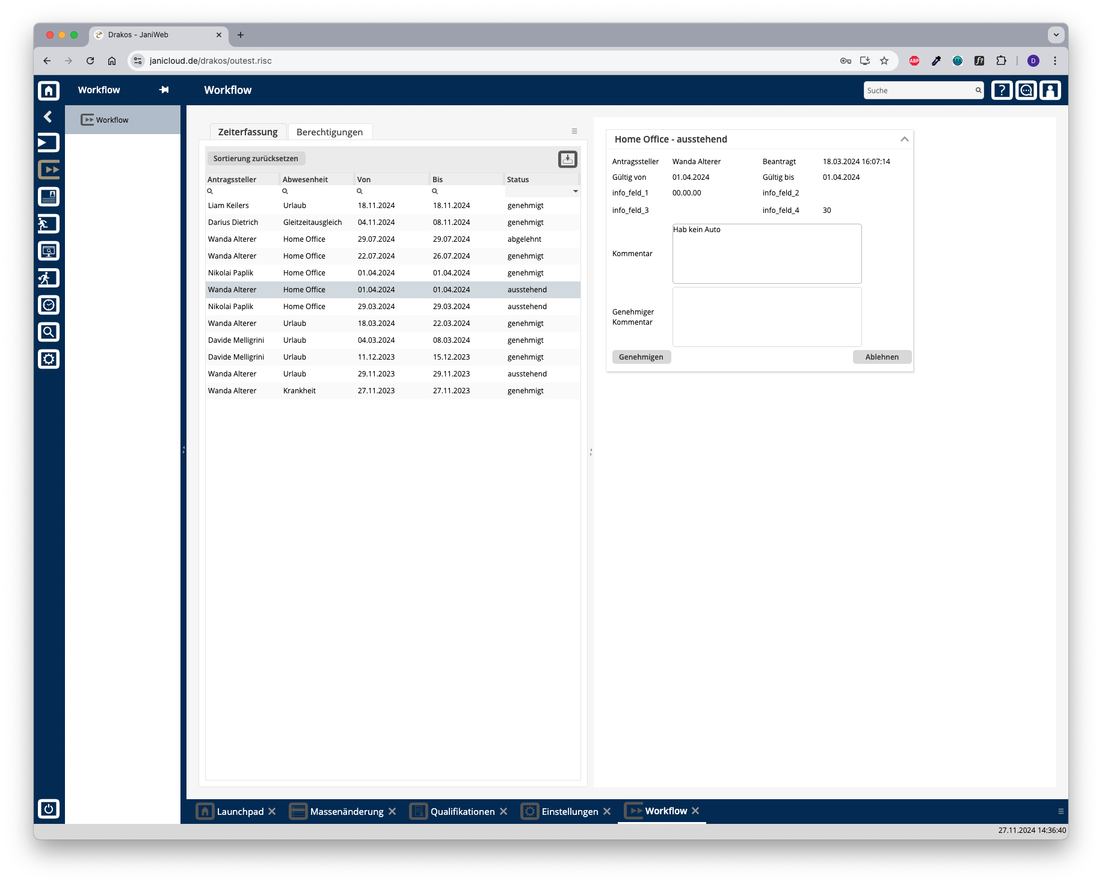Open the user profile icon
The image size is (1102, 884).
pos(1050,90)
